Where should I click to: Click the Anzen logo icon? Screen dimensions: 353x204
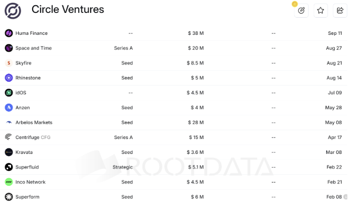point(9,107)
